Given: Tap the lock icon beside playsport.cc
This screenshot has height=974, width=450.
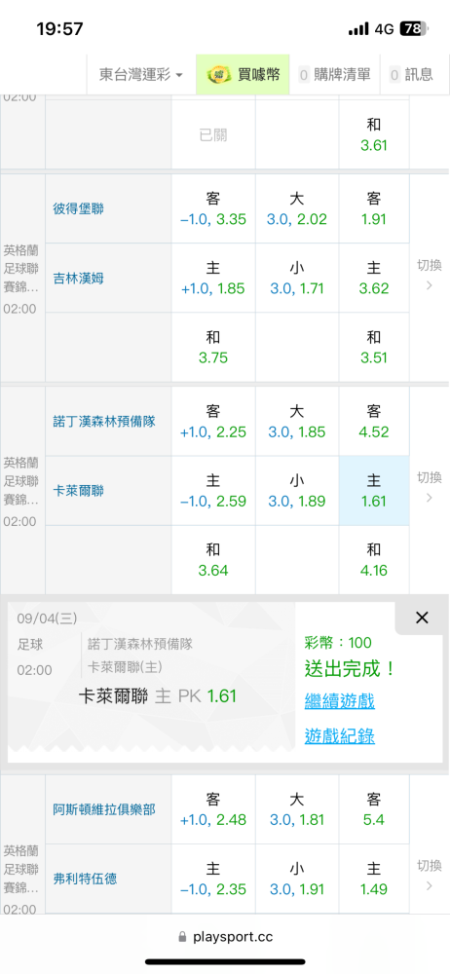Looking at the screenshot, I should [x=182, y=936].
